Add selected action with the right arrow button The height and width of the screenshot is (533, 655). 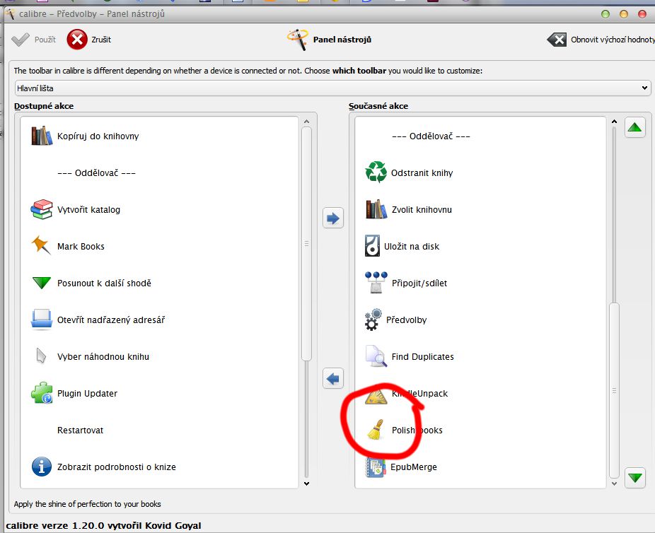pos(333,218)
